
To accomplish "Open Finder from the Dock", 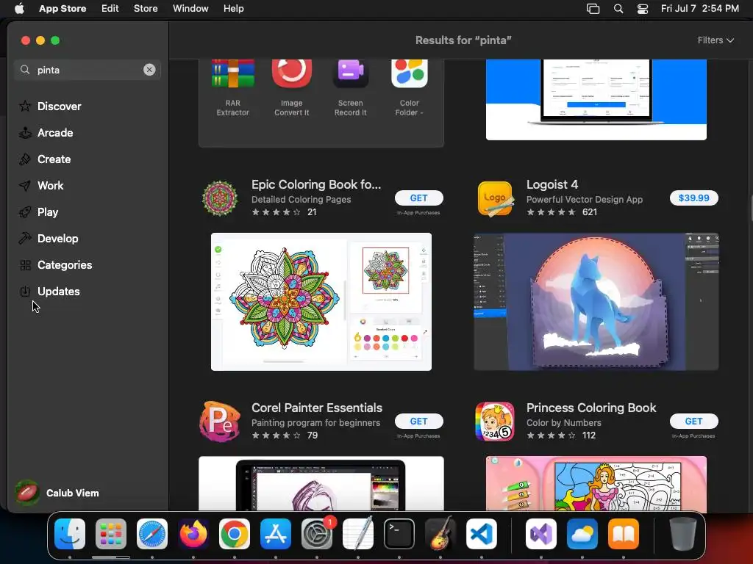I will (70, 534).
